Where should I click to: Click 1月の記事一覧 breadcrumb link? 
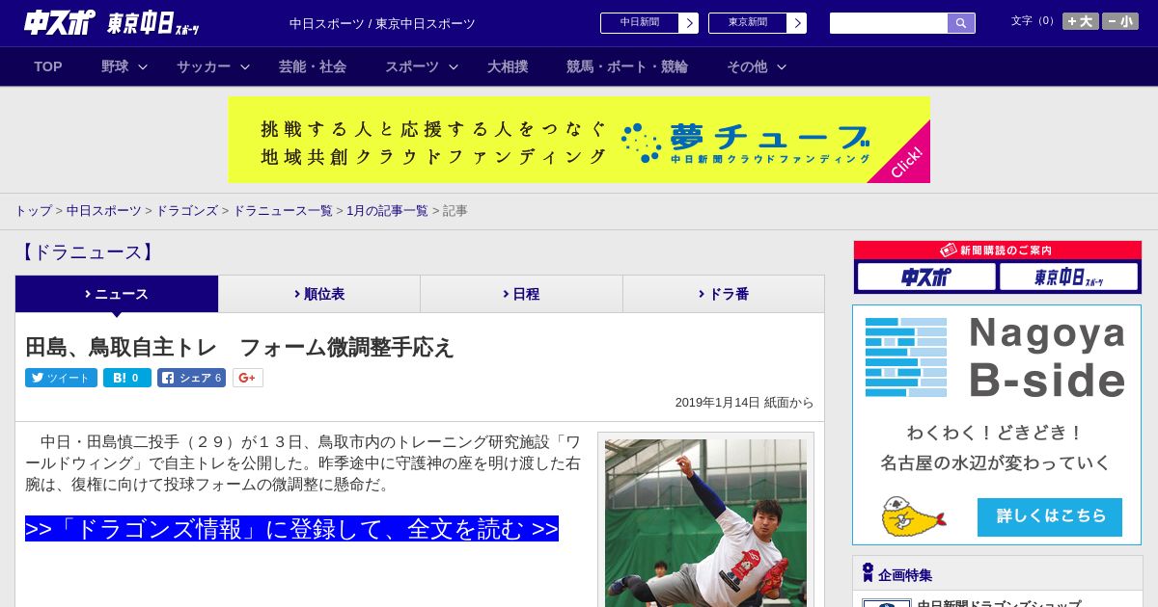(387, 211)
